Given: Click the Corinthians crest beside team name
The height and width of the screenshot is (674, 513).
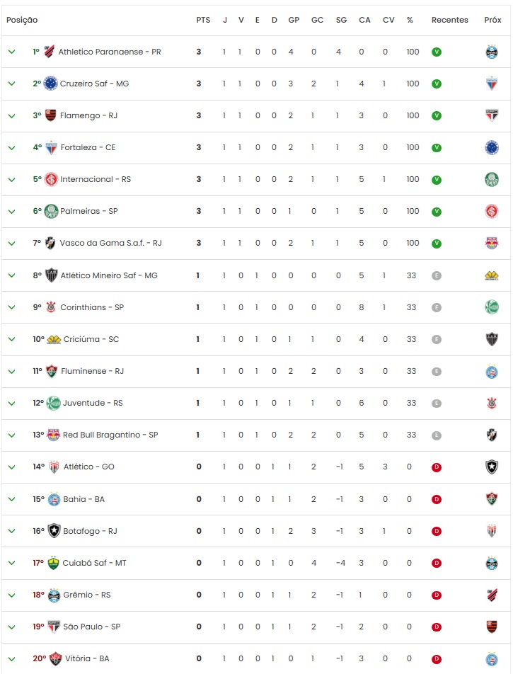Looking at the screenshot, I should point(51,307).
